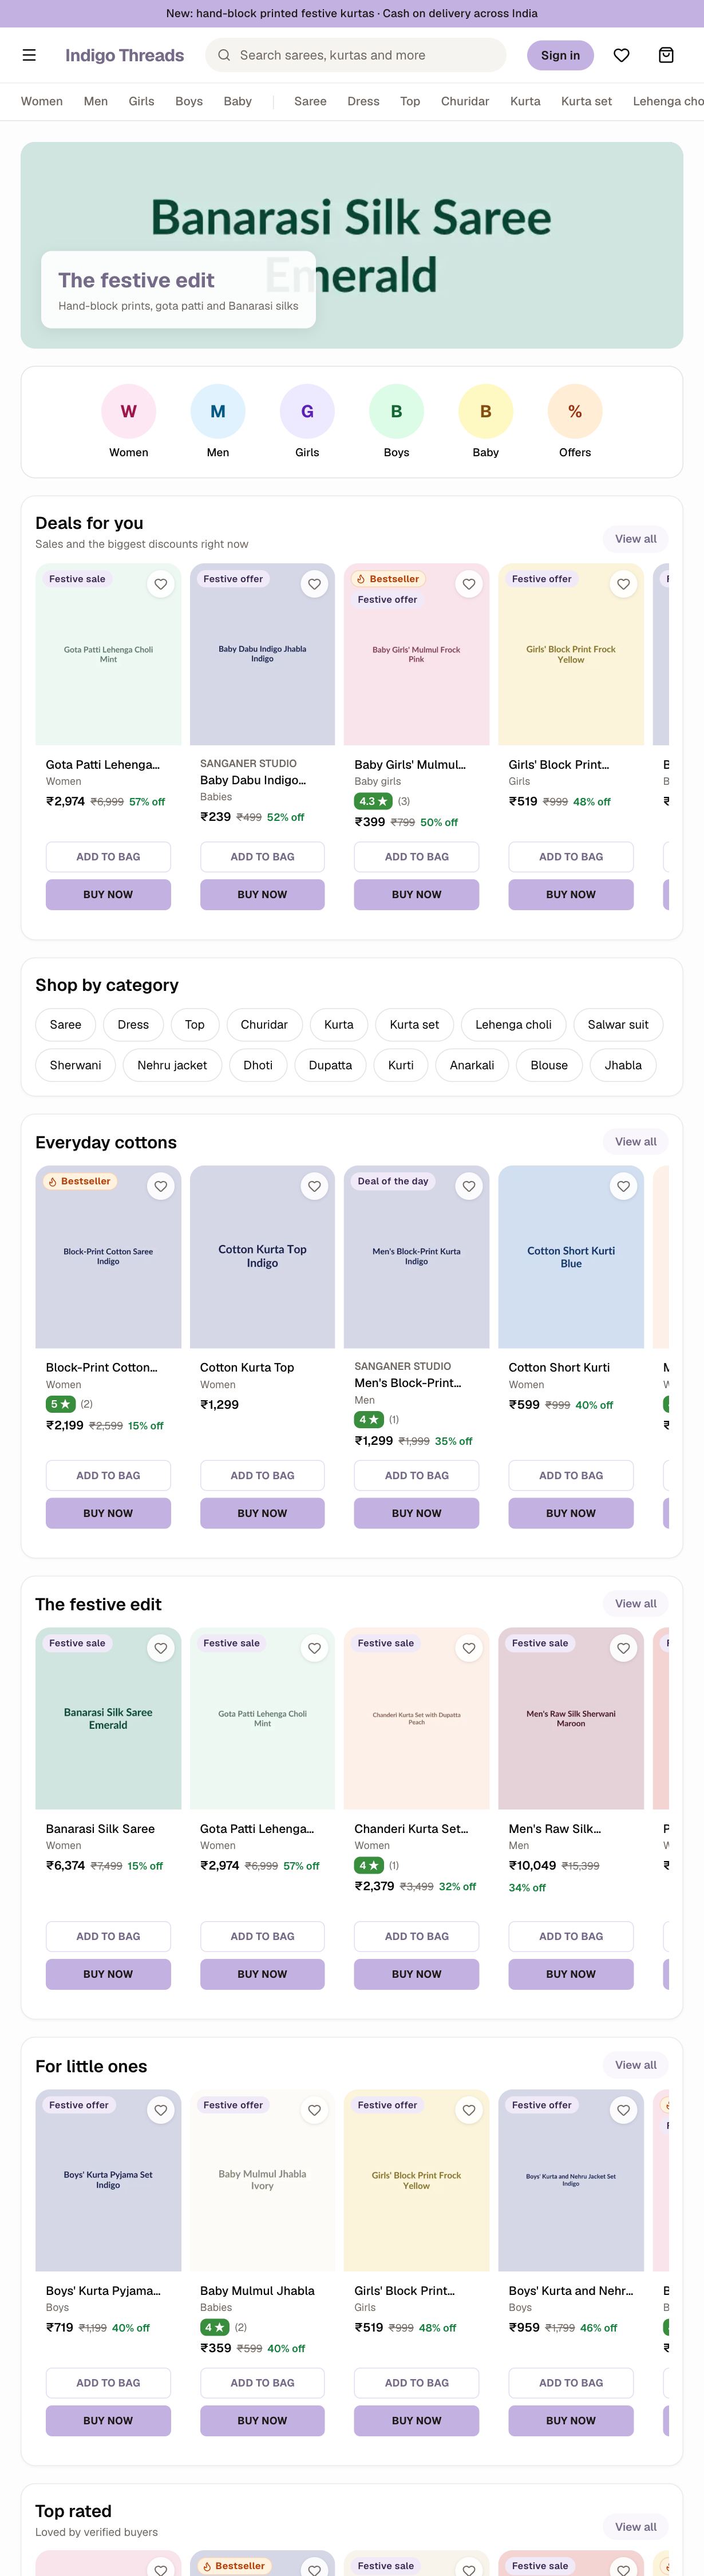The height and width of the screenshot is (2576, 704).
Task: Open the Banarasi Silk Saree hero banner
Action: click(x=352, y=245)
